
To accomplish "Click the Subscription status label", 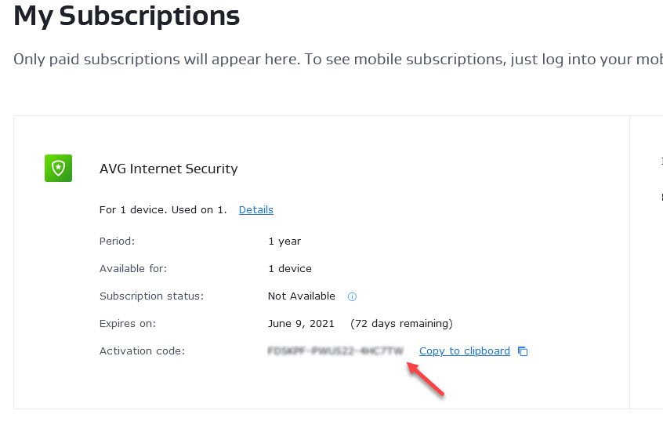I will pos(151,296).
